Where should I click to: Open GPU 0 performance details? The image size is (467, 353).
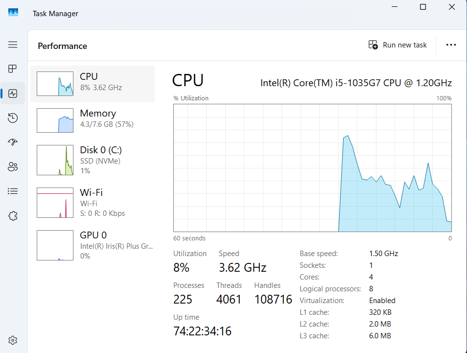coord(93,245)
